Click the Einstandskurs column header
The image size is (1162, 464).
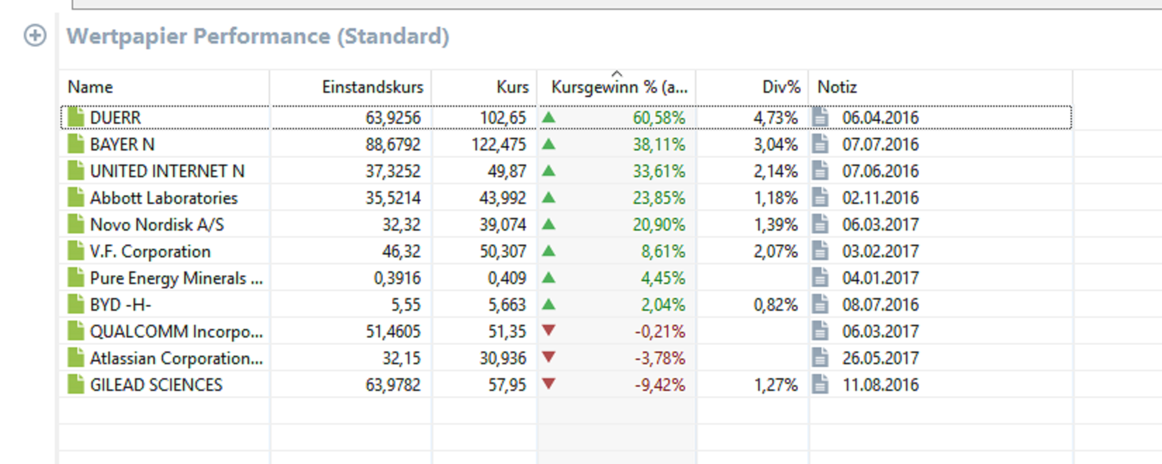tap(372, 87)
